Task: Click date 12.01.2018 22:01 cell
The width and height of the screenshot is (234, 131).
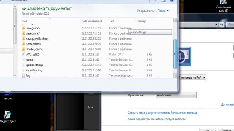Action: (x=91, y=39)
